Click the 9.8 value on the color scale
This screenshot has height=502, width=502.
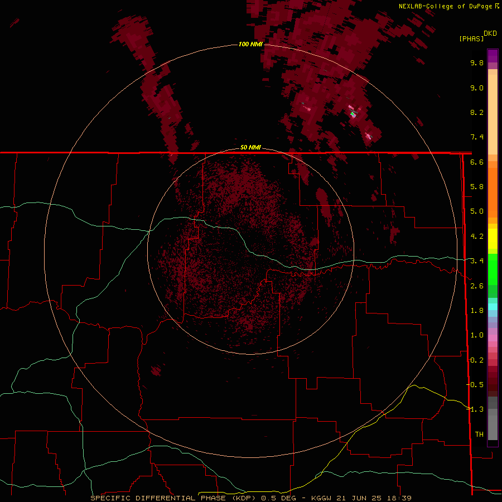[x=477, y=62]
